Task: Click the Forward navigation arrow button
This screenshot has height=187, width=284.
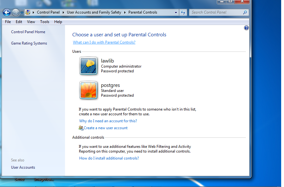Action: [x=15, y=13]
